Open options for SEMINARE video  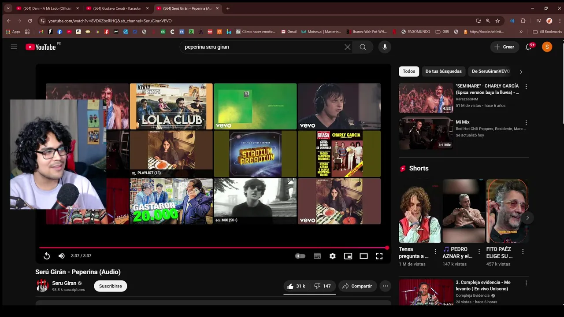tap(526, 87)
